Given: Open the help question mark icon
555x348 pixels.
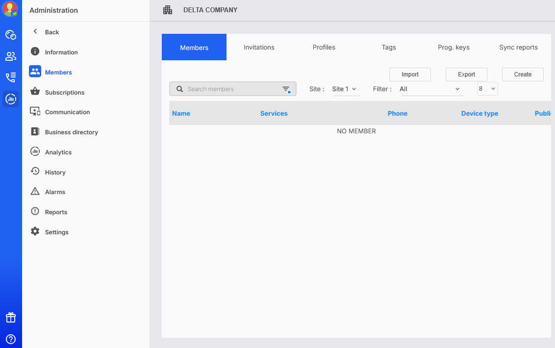Looking at the screenshot, I should tap(11, 339).
